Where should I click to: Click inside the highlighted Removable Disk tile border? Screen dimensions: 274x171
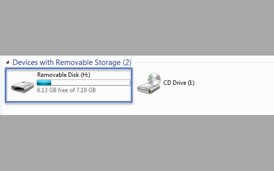click(x=116, y=95)
